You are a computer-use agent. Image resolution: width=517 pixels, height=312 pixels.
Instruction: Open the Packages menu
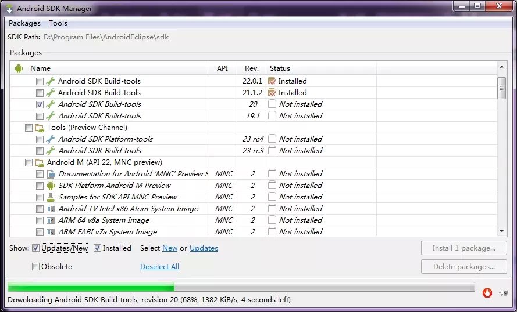click(24, 23)
